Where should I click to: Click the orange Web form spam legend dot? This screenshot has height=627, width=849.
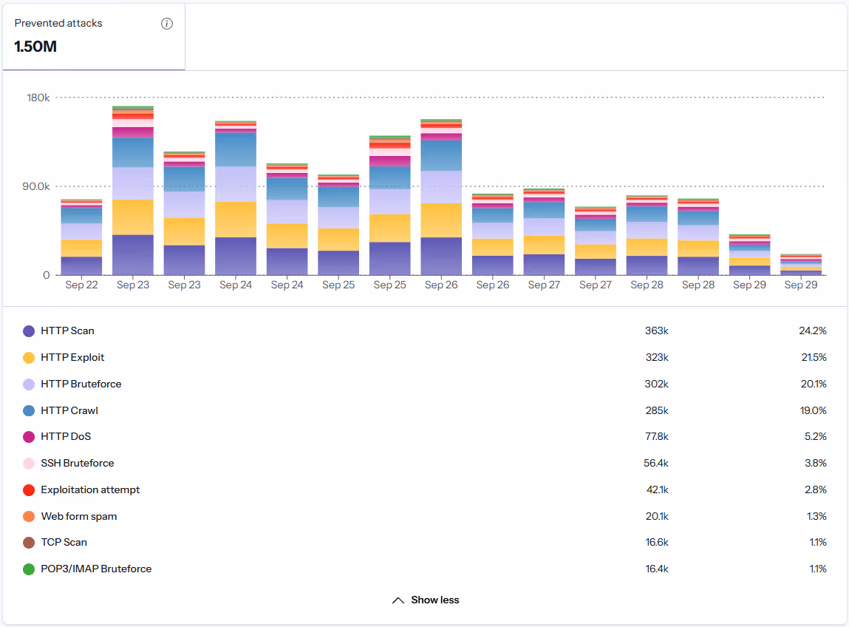coord(29,515)
